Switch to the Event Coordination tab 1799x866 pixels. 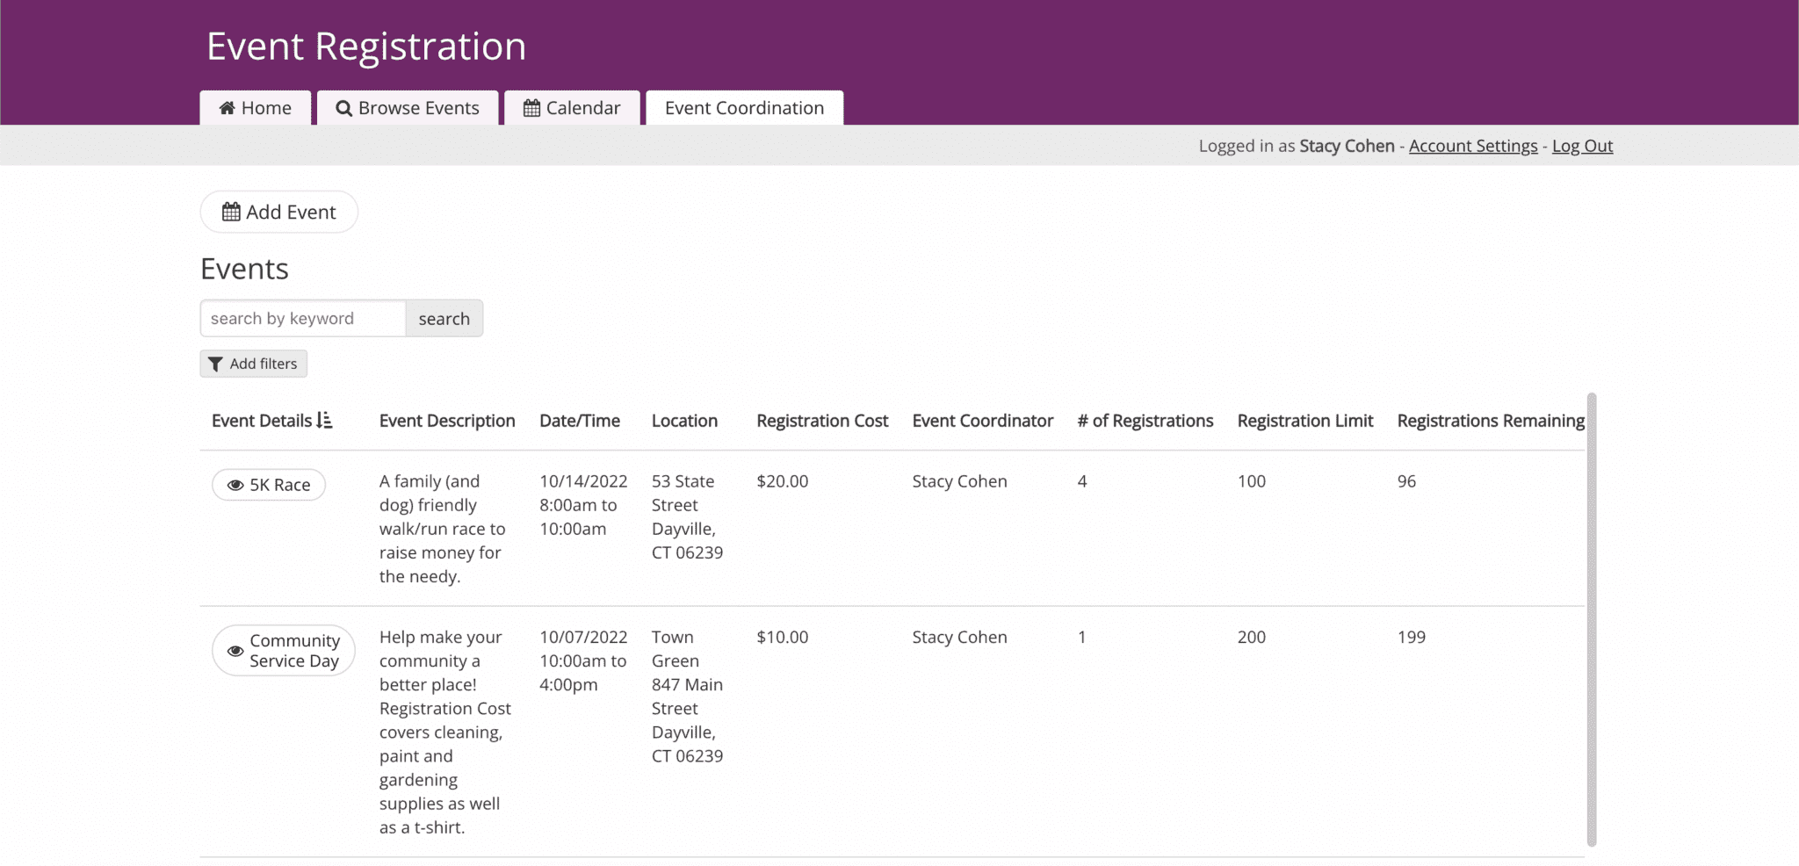pyautogui.click(x=744, y=107)
